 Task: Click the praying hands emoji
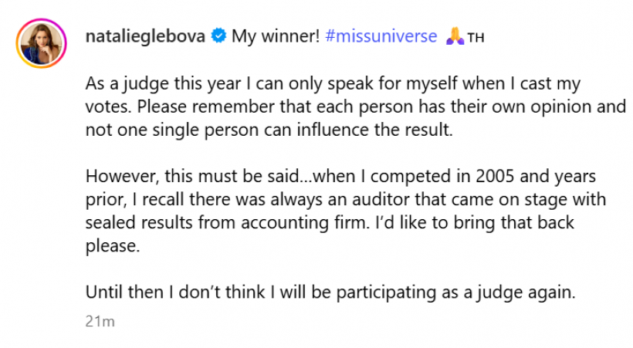pyautogui.click(x=455, y=35)
